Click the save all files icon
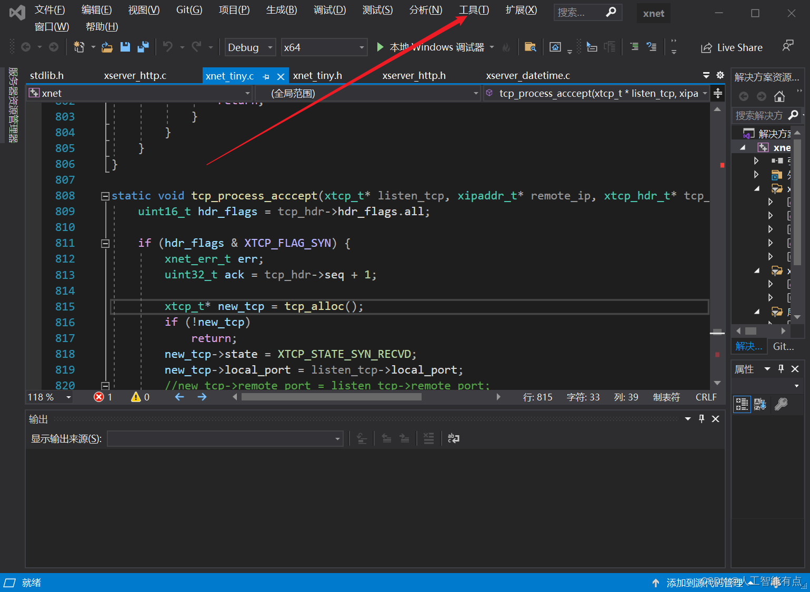The image size is (810, 592). pyautogui.click(x=143, y=47)
